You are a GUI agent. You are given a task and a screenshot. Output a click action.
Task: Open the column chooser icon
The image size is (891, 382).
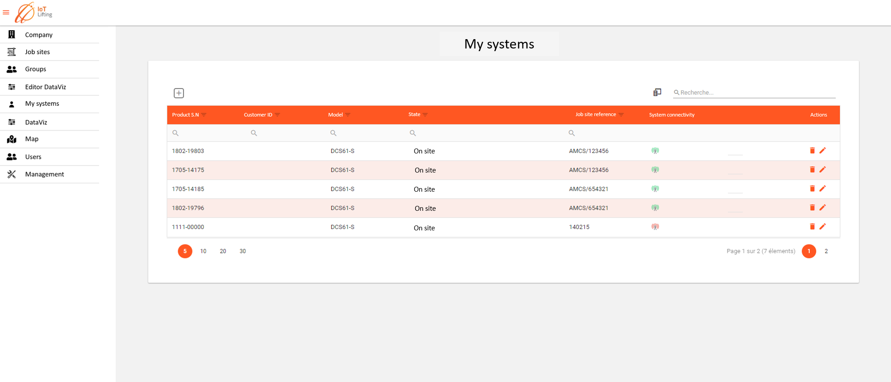(x=657, y=92)
